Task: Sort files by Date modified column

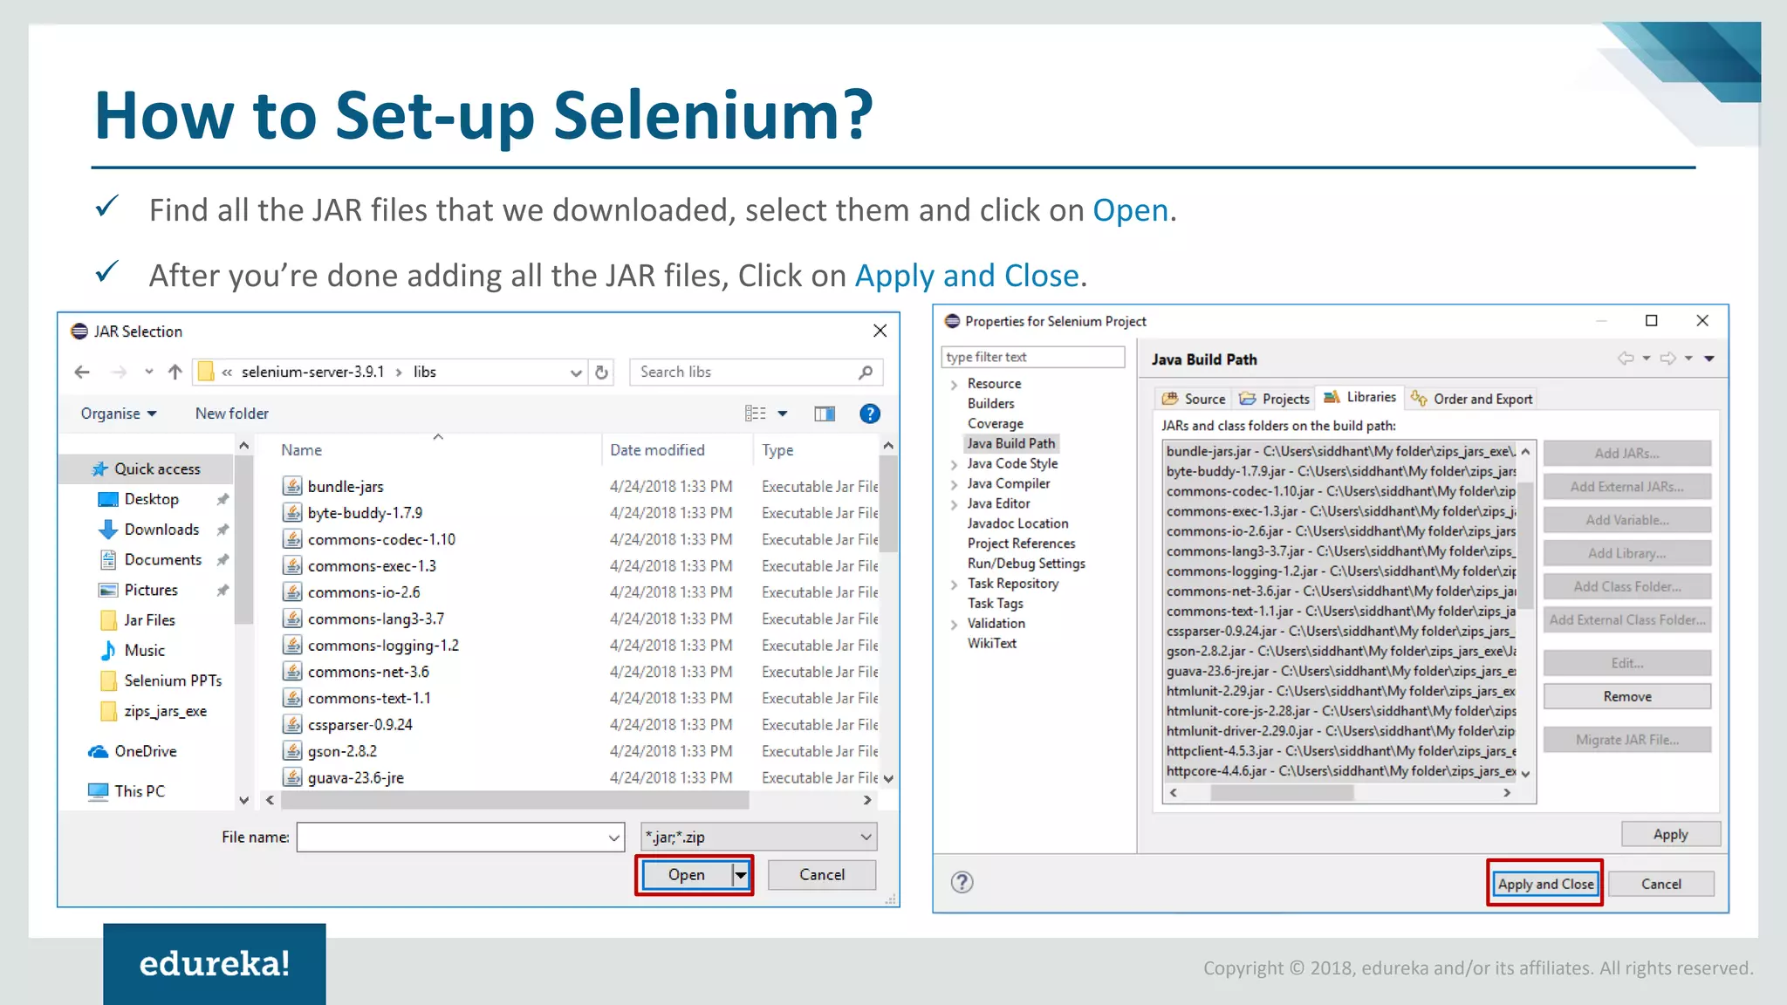Action: [x=656, y=450]
